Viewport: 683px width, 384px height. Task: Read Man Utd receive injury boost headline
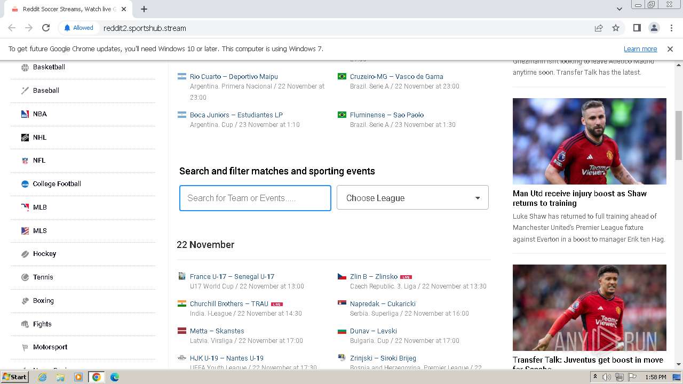579,198
